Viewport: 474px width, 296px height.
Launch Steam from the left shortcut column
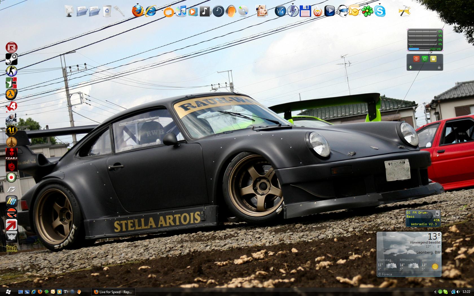click(x=12, y=59)
